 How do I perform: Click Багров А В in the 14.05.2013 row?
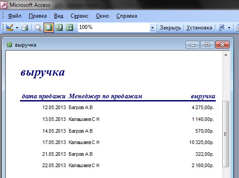80,131
